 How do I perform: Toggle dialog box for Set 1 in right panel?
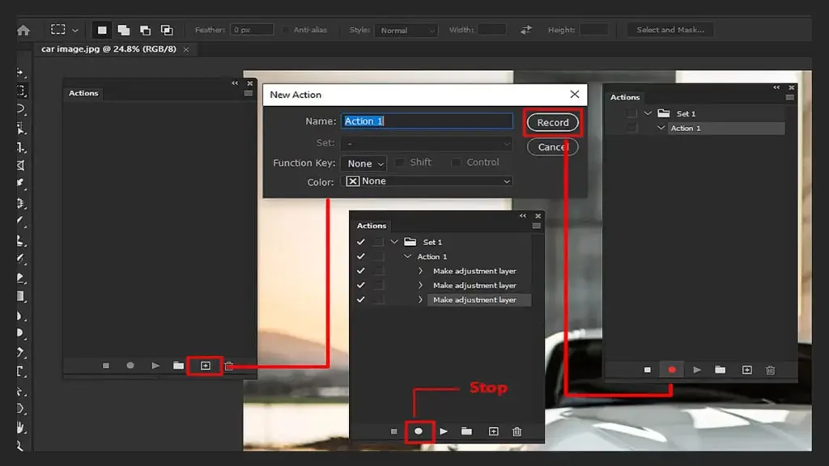(x=631, y=113)
